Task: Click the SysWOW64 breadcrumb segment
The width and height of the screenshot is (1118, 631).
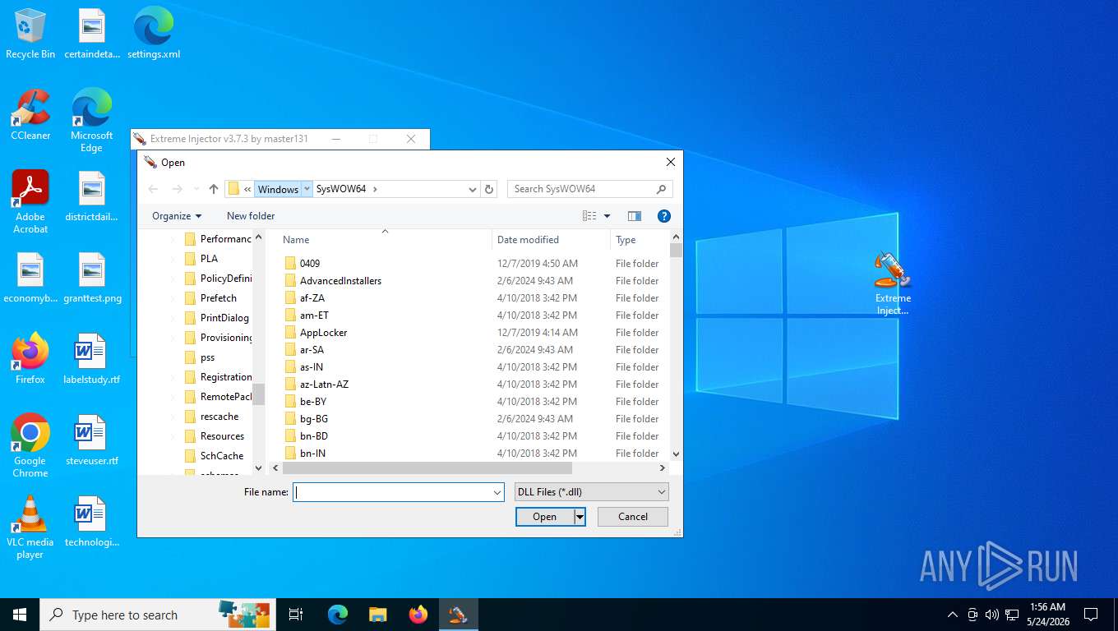Action: click(x=340, y=189)
